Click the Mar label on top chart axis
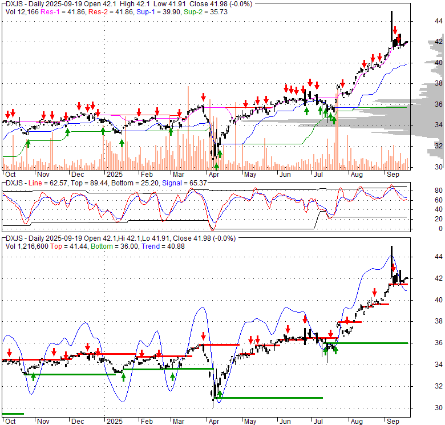The width and height of the screenshot is (445, 425). coord(179,175)
